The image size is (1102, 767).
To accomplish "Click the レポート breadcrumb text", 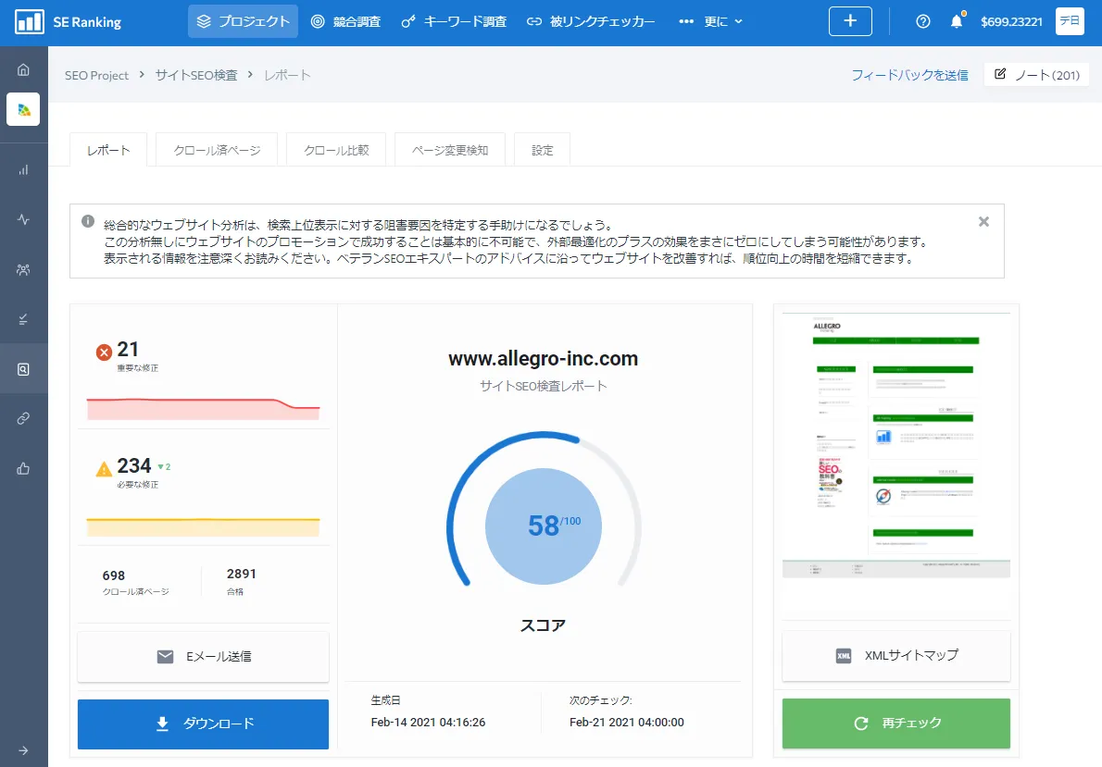I will pyautogui.click(x=287, y=75).
